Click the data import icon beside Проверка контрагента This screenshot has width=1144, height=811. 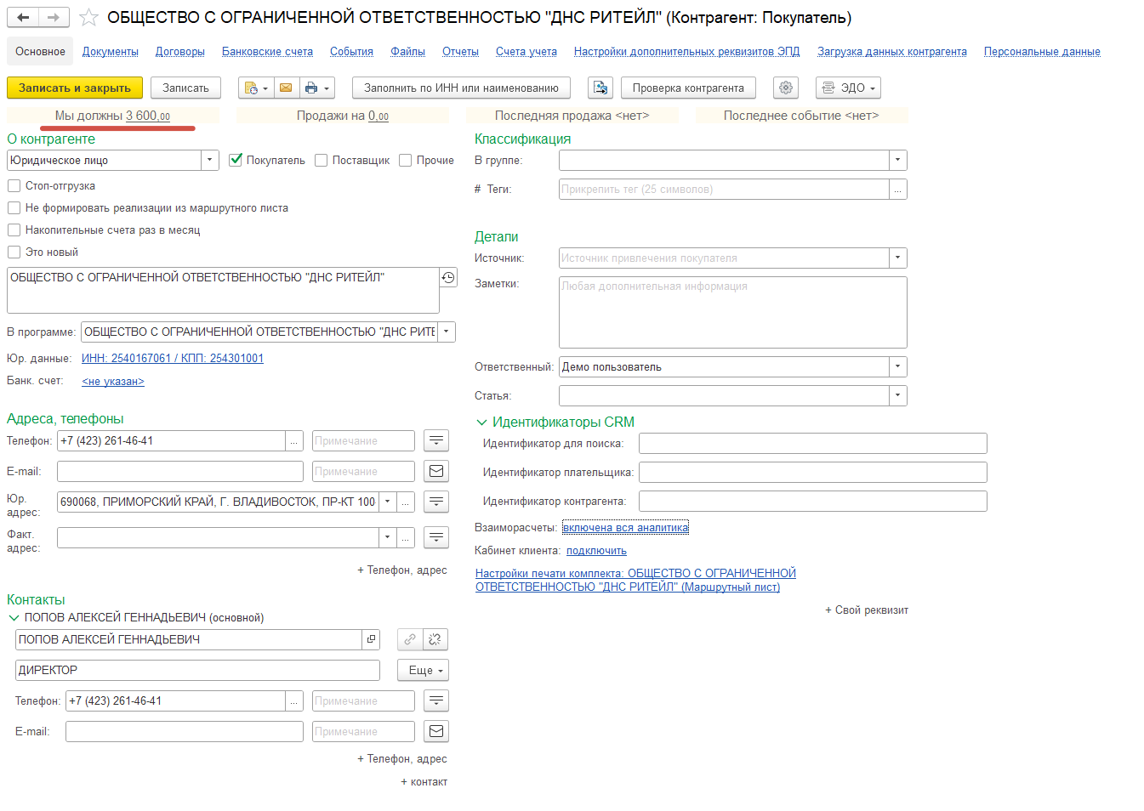(600, 88)
